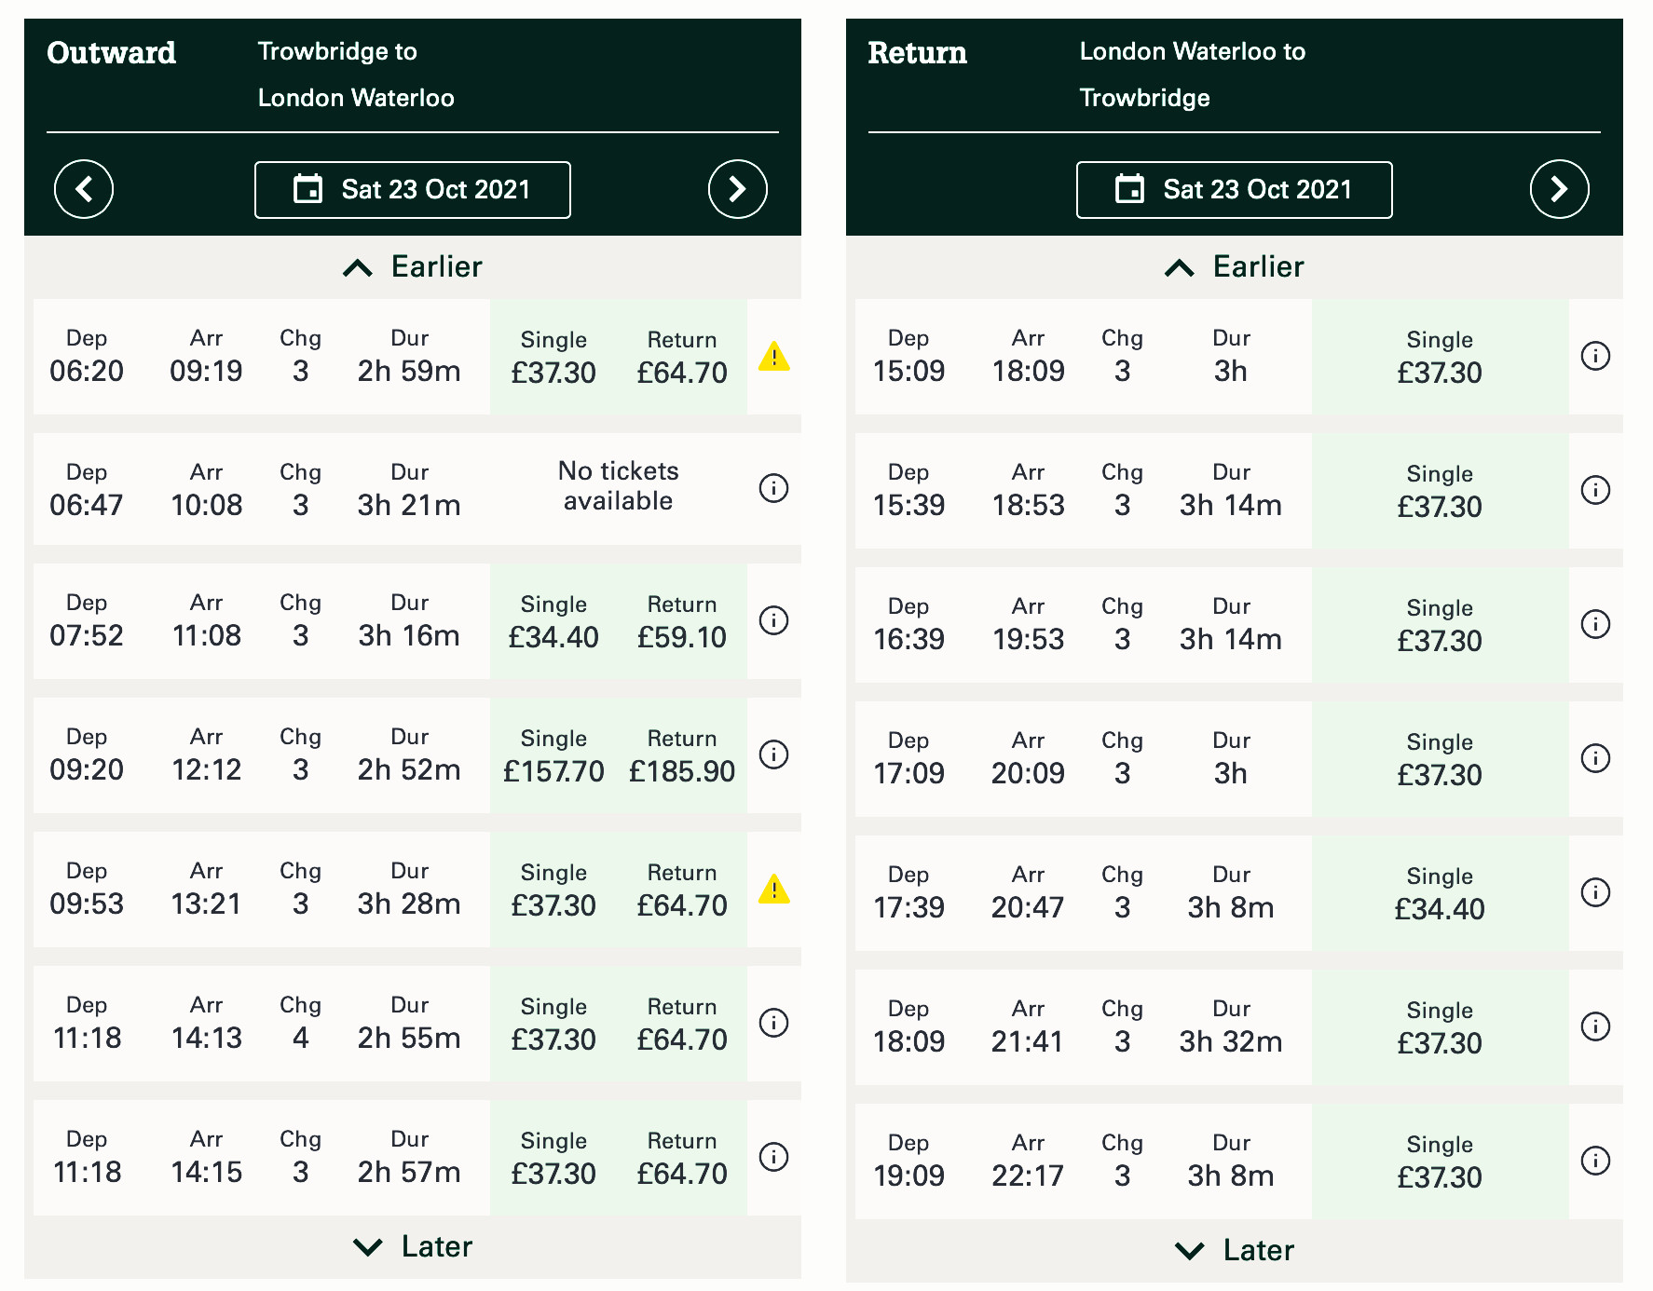This screenshot has height=1291, width=1653.
Task: Click warning icon on 09:53 outward train
Action: click(x=773, y=890)
